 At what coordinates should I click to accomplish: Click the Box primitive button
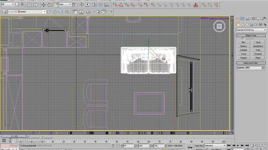point(243,42)
